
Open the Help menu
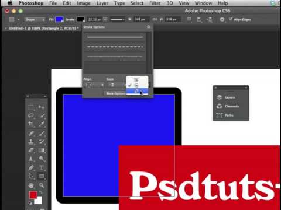click(x=223, y=3)
